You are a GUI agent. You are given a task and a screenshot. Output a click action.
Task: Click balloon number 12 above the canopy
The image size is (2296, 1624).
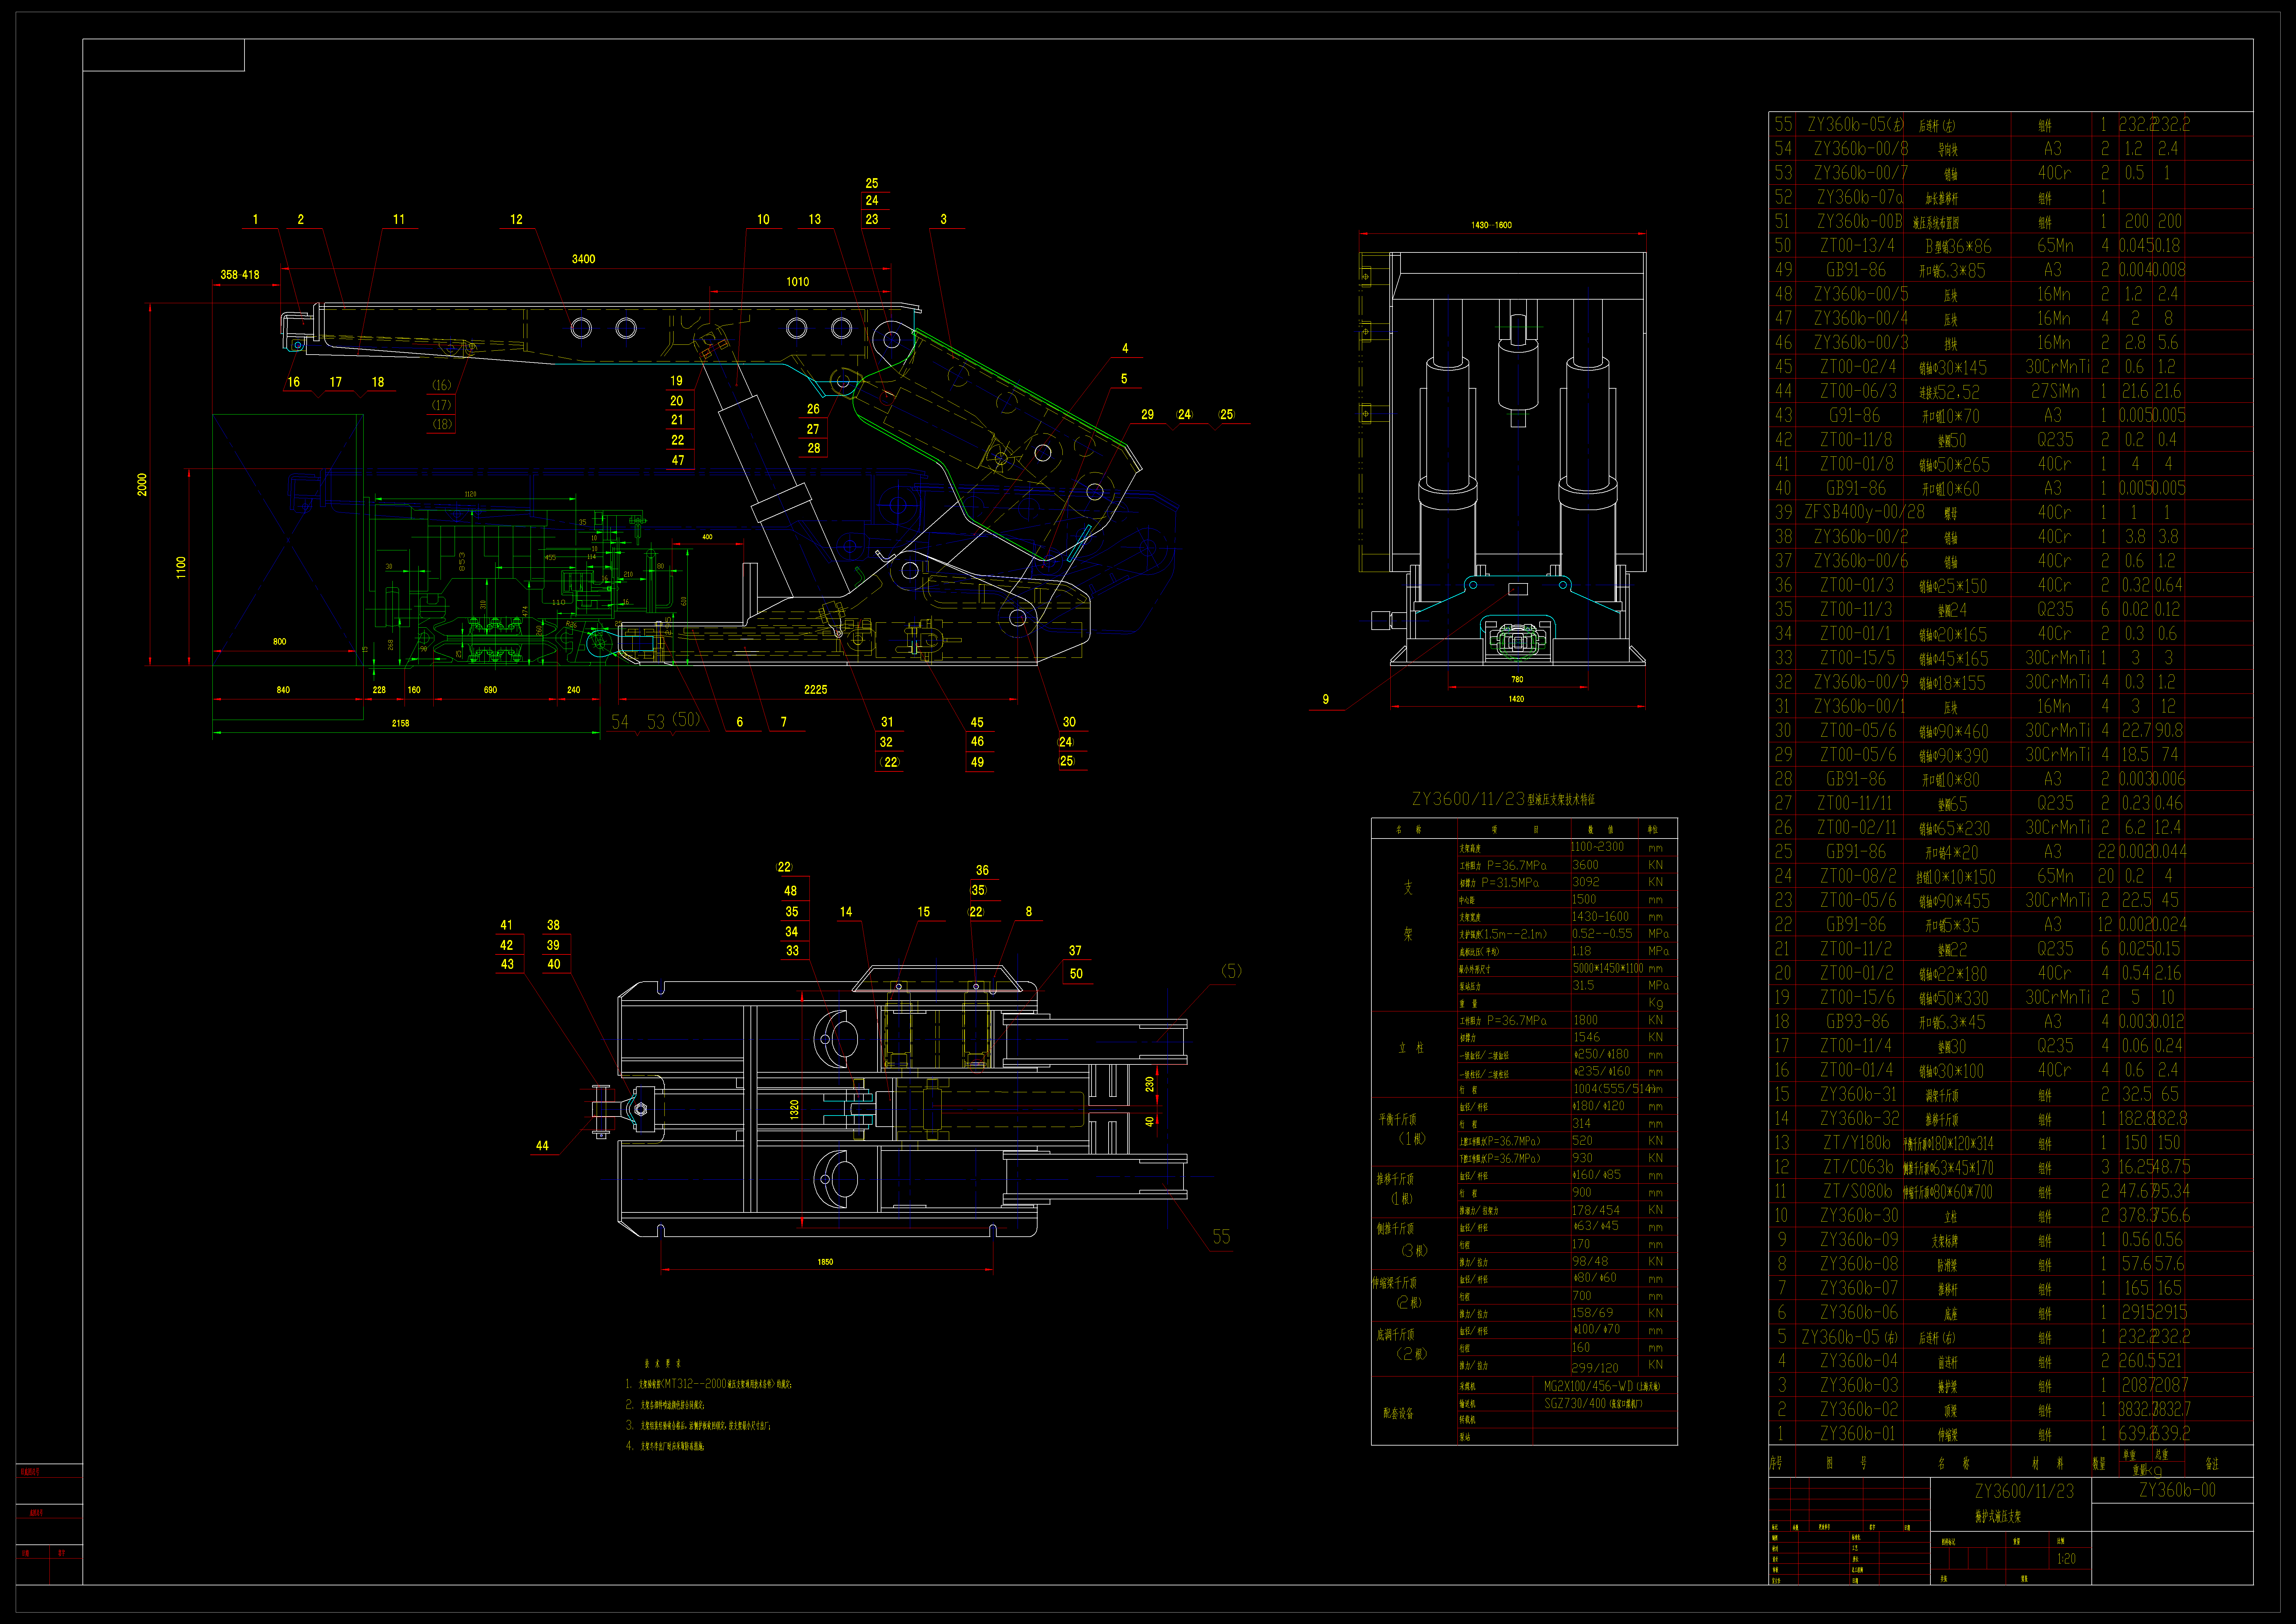pyautogui.click(x=516, y=219)
